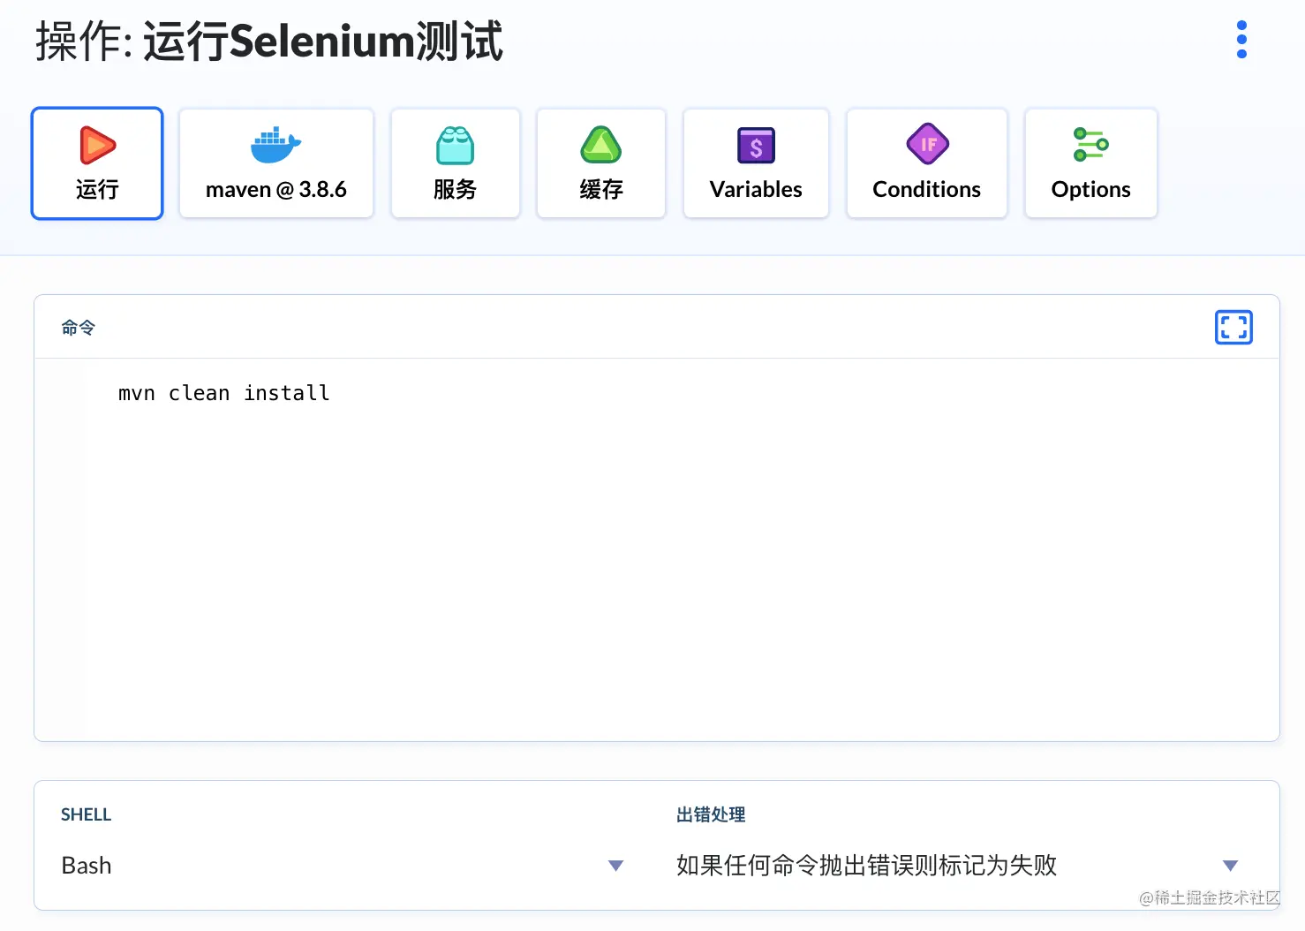This screenshot has height=931, width=1305.
Task: Open the Conditions tab
Action: point(927,163)
